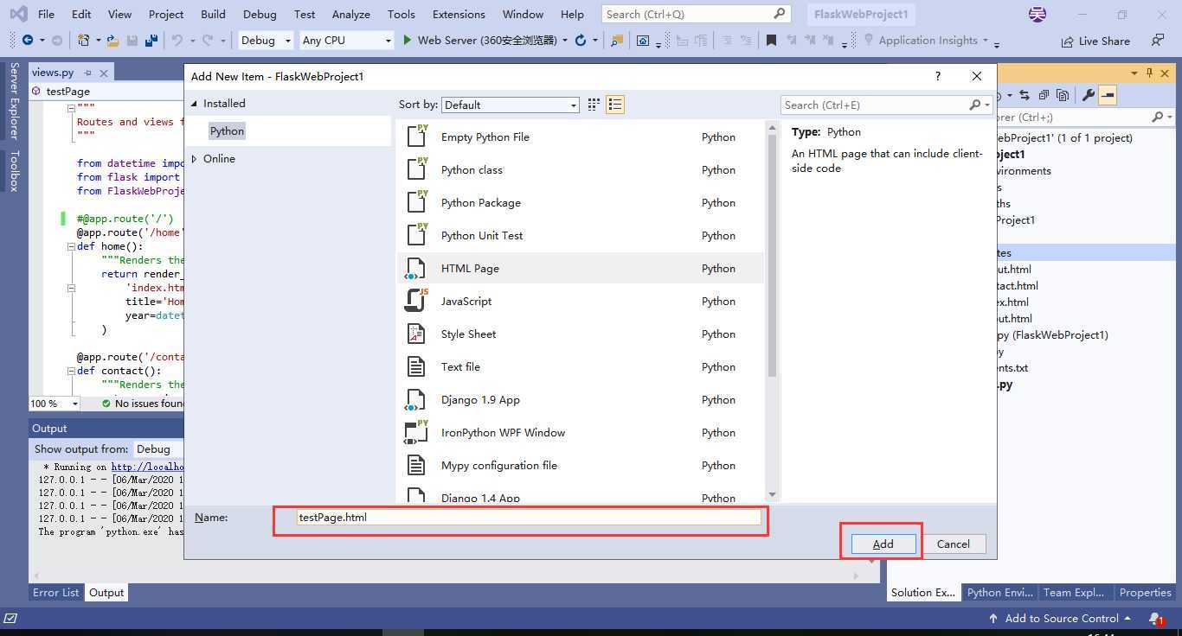Click New Project icon in toolbar
Viewport: 1182px width, 636px height.
[83, 40]
